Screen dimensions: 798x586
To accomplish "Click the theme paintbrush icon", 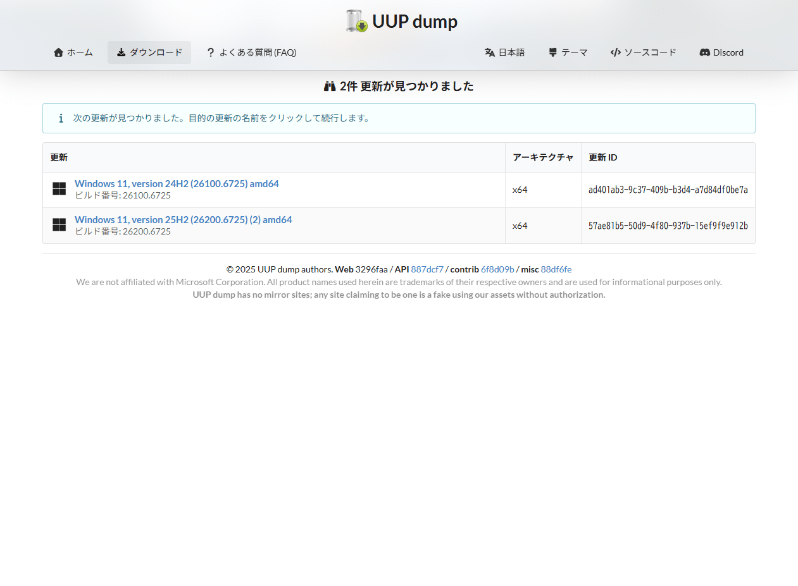I will click(x=552, y=52).
